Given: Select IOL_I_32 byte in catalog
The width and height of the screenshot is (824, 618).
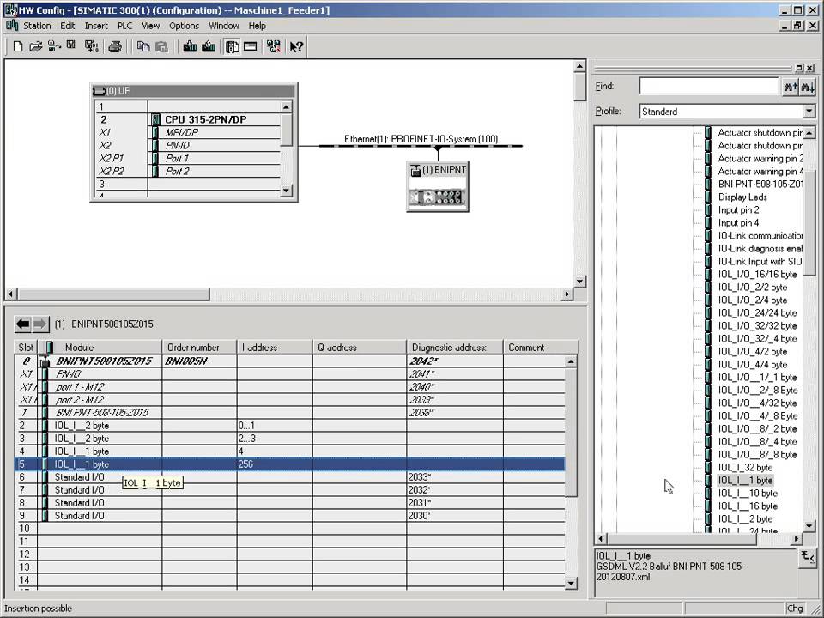Looking at the screenshot, I should pyautogui.click(x=745, y=467).
